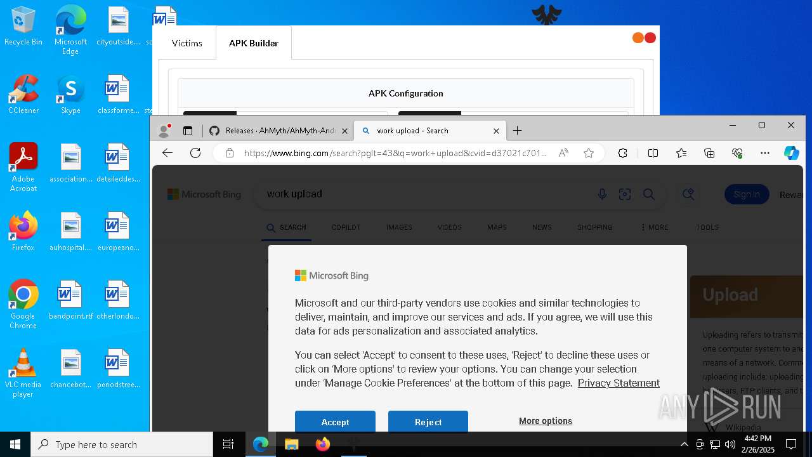
Task: Launch Skype from the desktop
Action: click(70, 95)
